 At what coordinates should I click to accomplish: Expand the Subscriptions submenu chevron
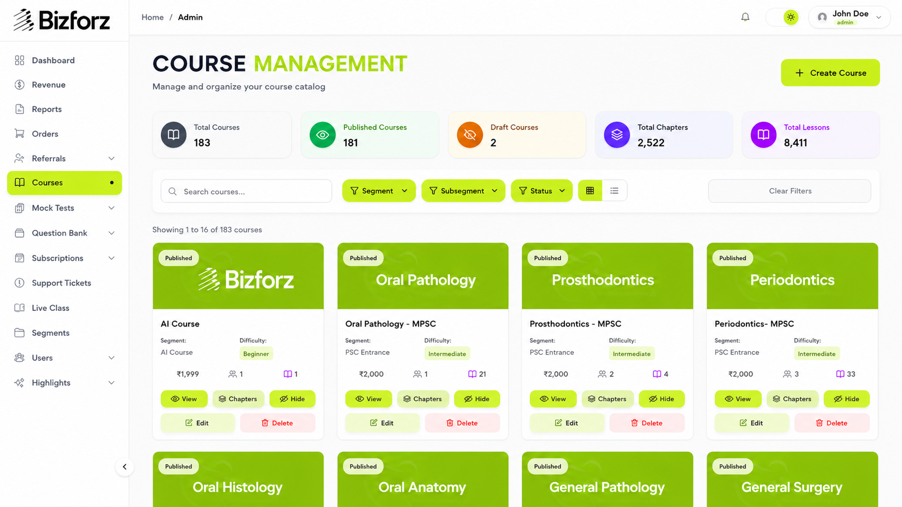[x=111, y=258]
